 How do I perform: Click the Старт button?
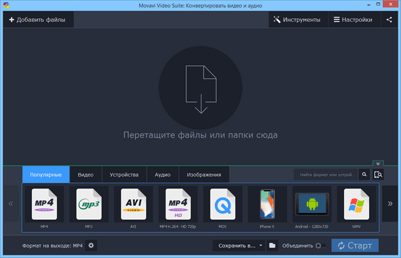pyautogui.click(x=355, y=245)
